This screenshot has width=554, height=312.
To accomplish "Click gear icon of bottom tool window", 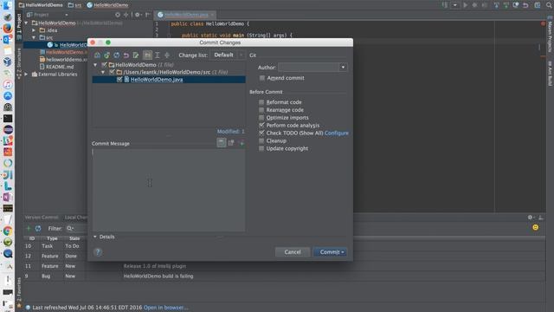I will coord(530,218).
